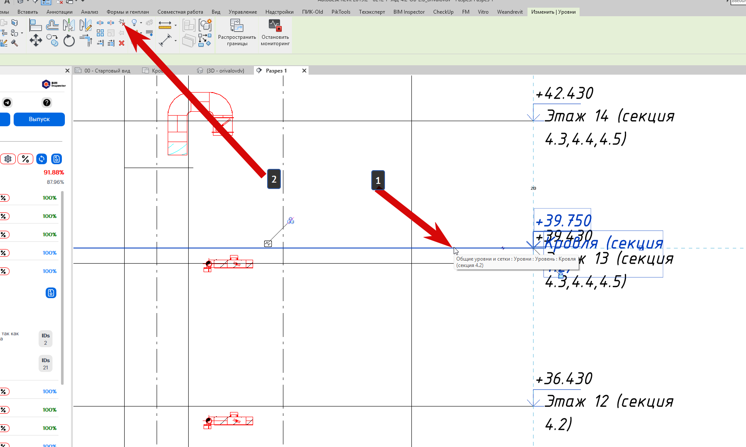Select the Move tool
746x447 pixels.
(35, 41)
